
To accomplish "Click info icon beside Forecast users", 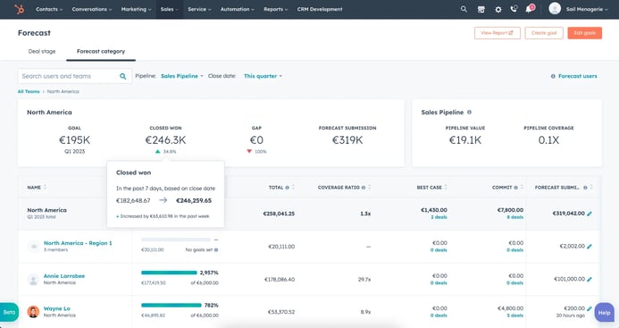I will click(x=553, y=76).
